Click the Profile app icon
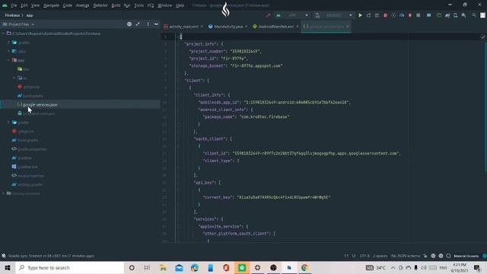Image resolution: width=487 pixels, height=274 pixels. pyautogui.click(x=402, y=15)
